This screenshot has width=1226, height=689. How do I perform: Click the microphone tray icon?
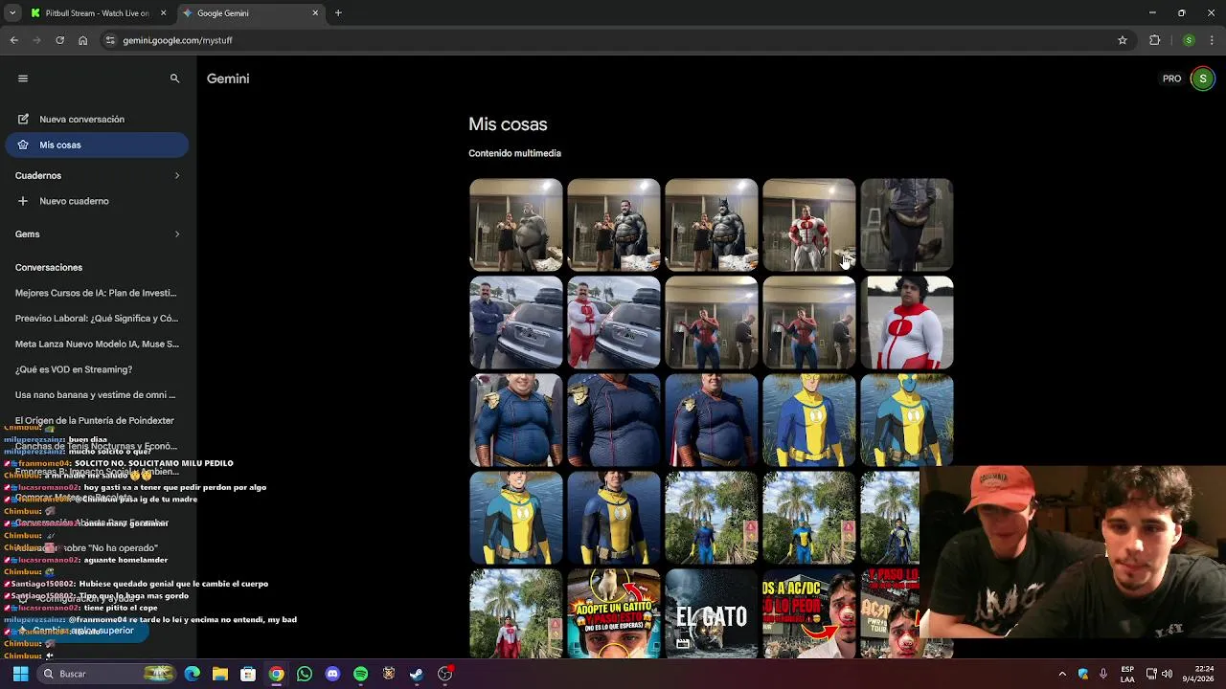[x=1103, y=674]
